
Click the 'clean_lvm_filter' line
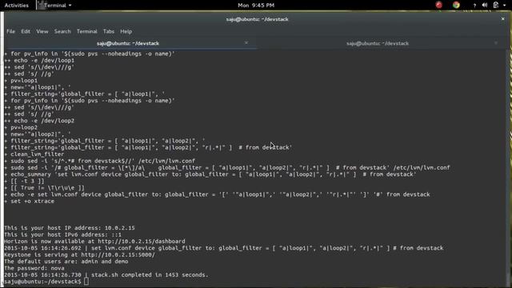click(x=34, y=154)
